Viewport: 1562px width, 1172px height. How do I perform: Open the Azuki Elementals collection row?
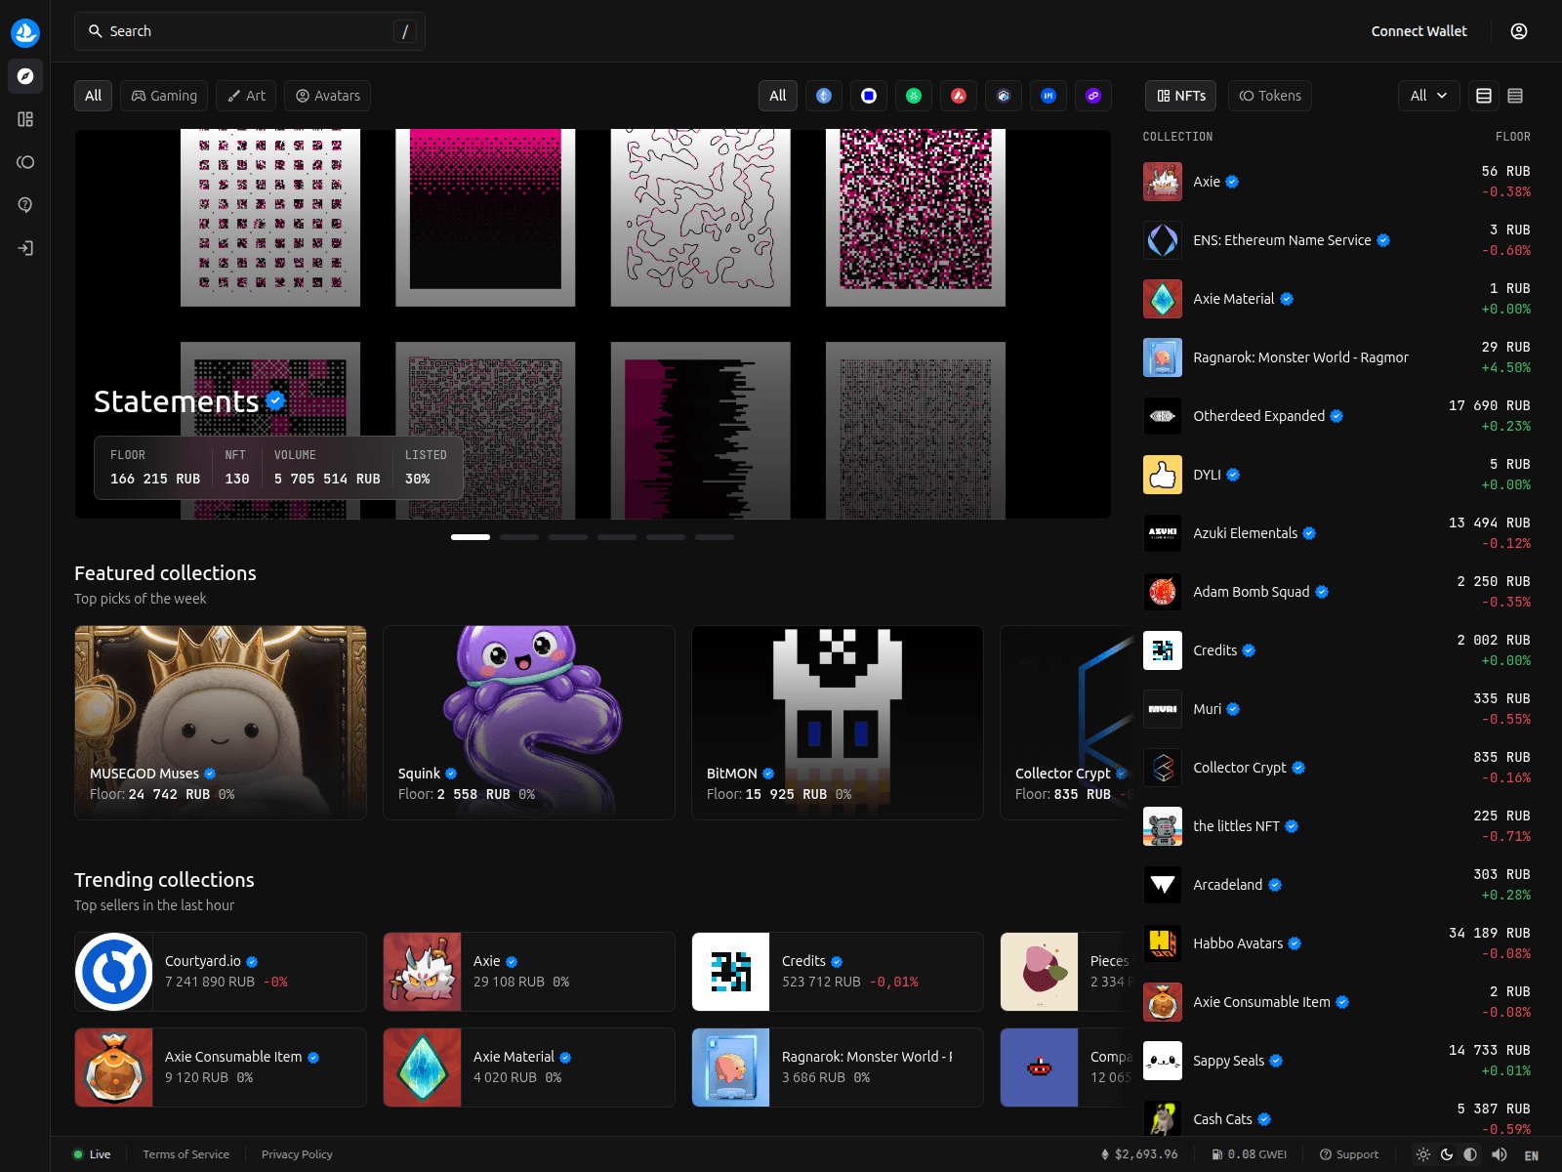[x=1336, y=533]
